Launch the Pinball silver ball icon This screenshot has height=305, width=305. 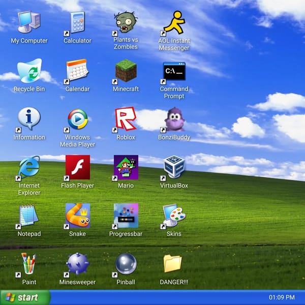click(x=126, y=264)
